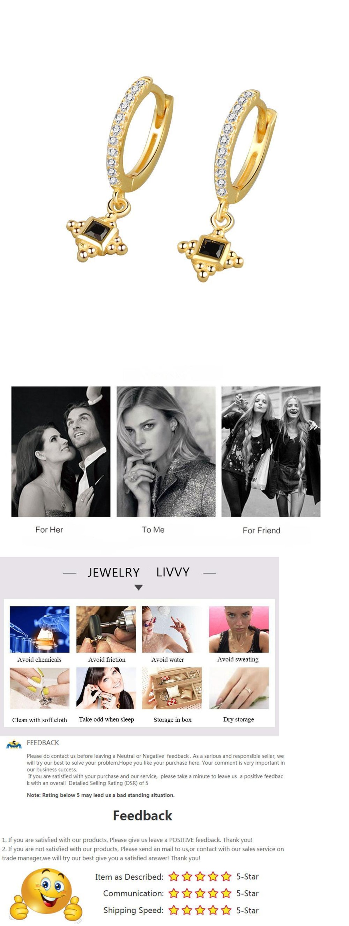Click the triangle arrow below JEWELRY LIVVY
This screenshot has height=926, width=349.
pyautogui.click(x=139, y=587)
